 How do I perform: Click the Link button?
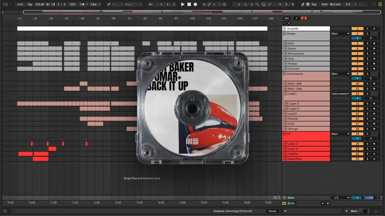click(x=20, y=4)
